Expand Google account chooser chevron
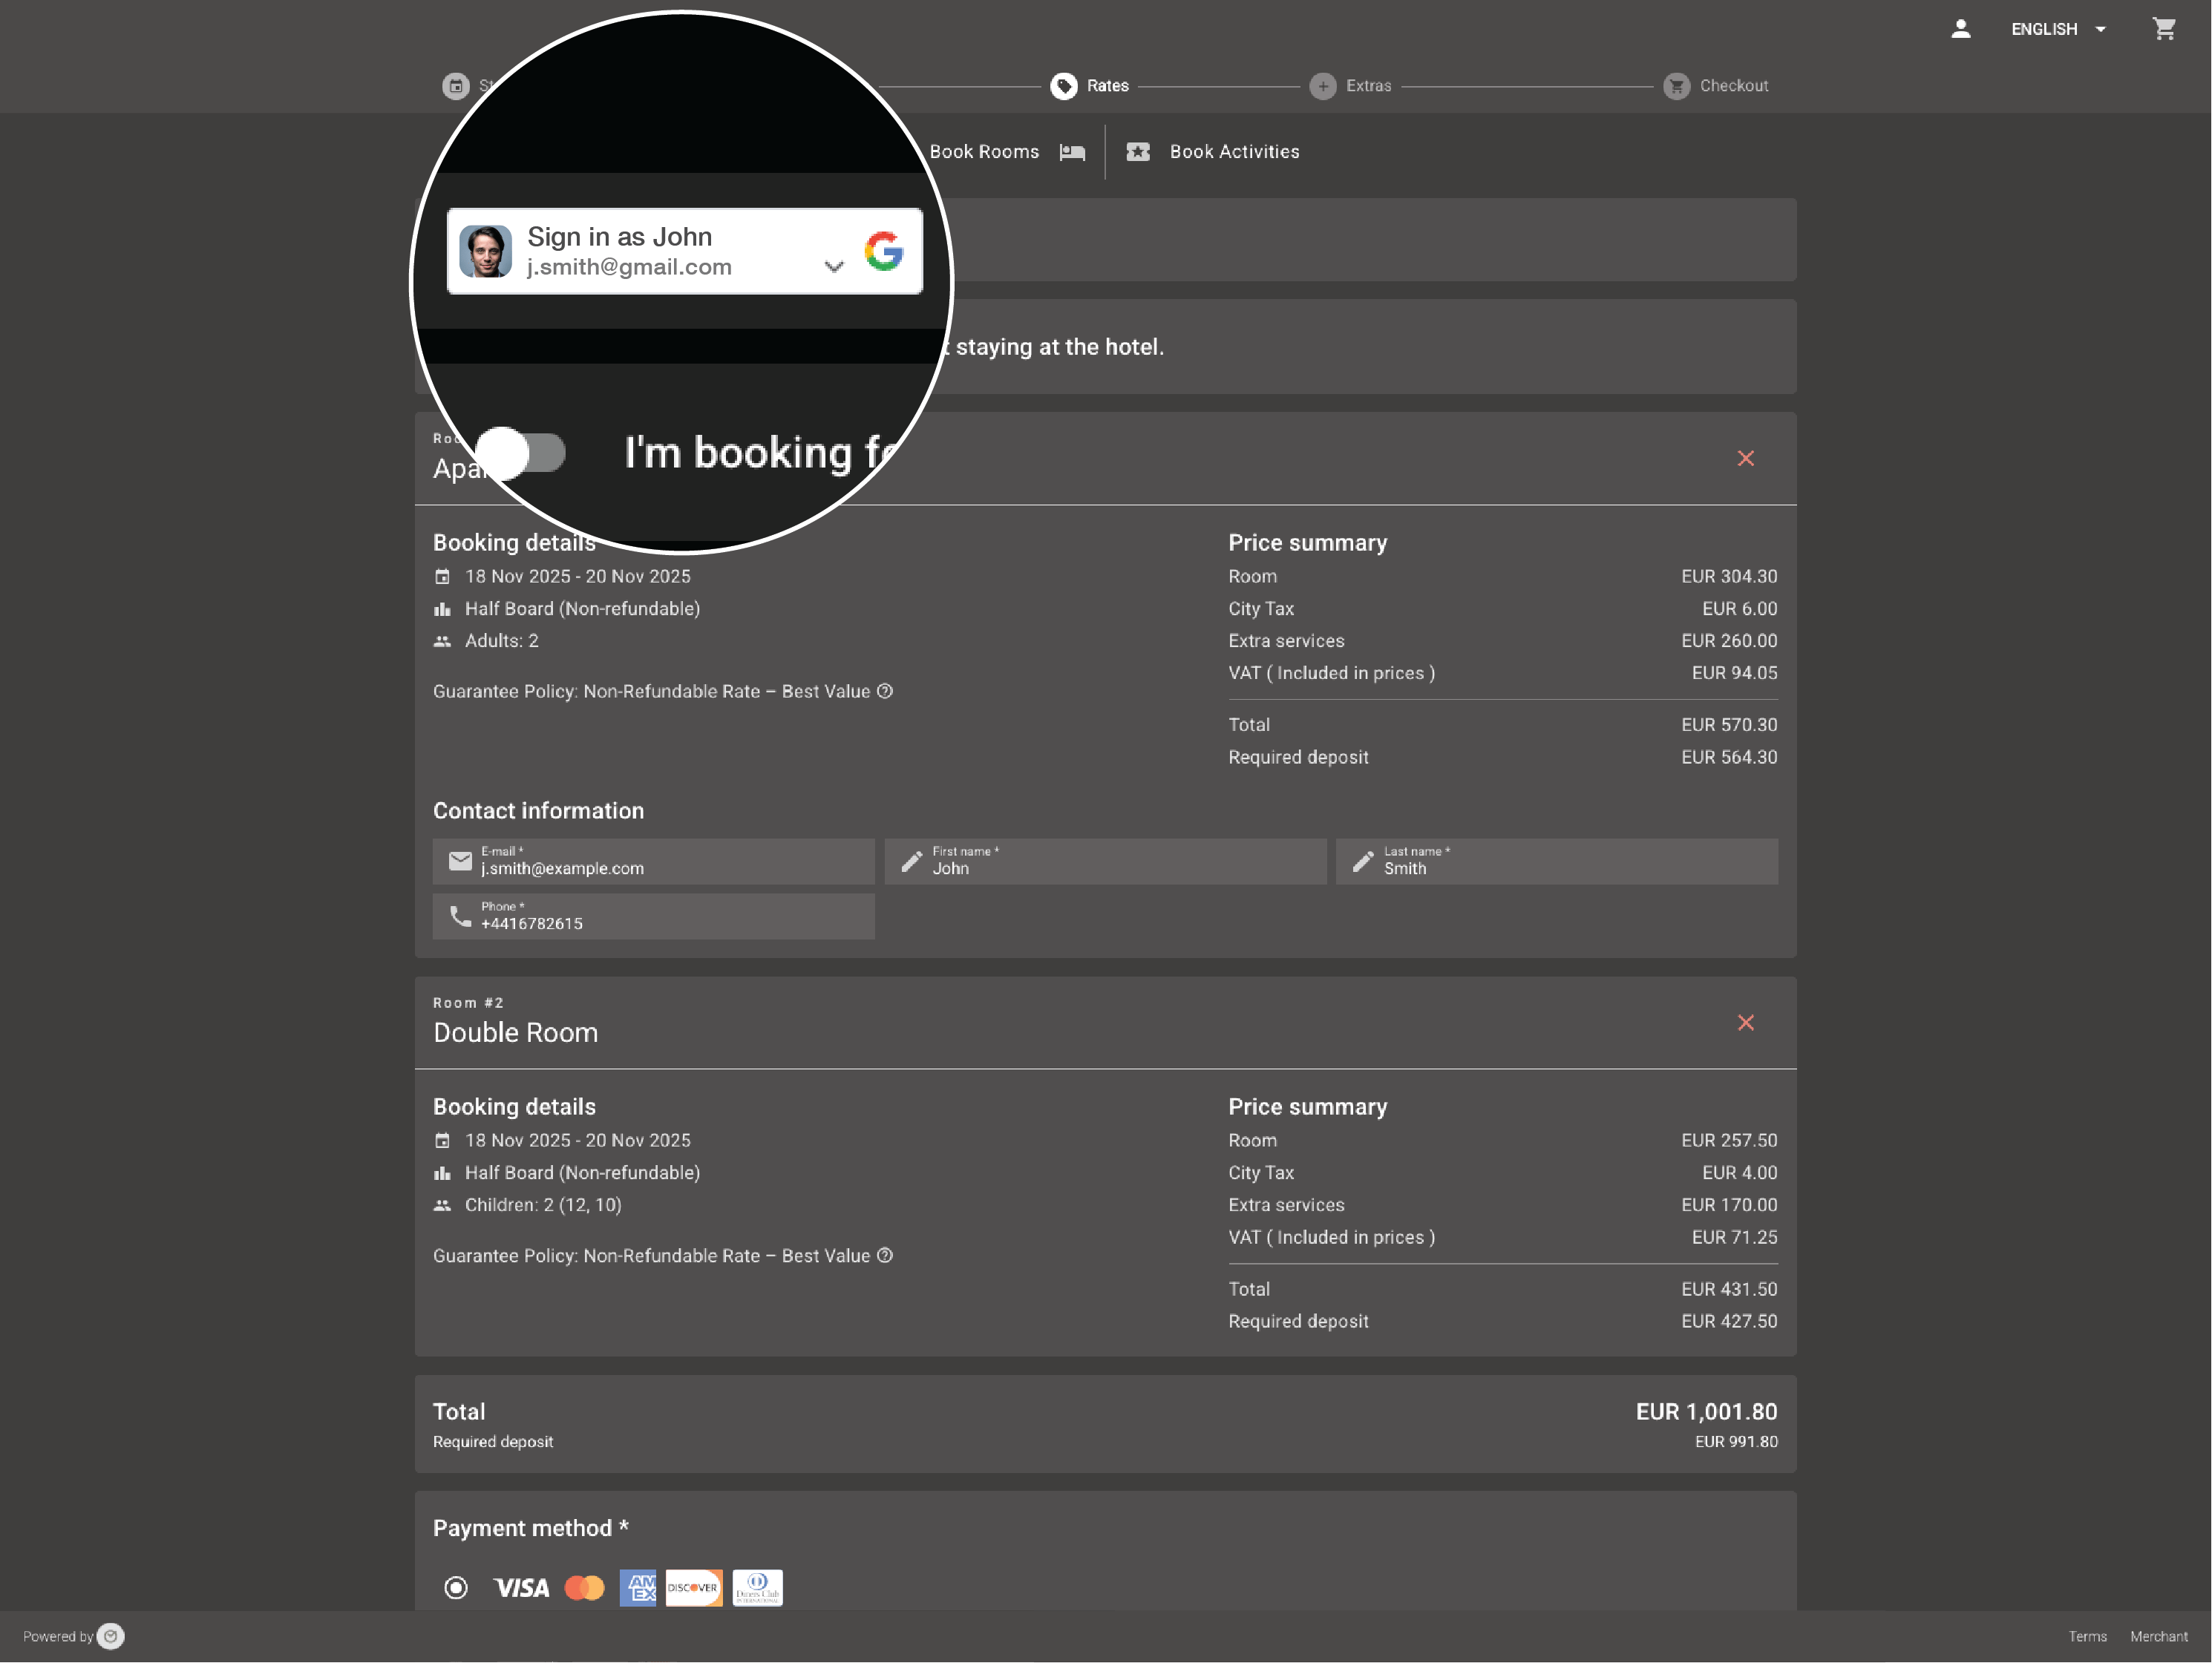Viewport: 2212px width, 1663px height. [x=834, y=266]
